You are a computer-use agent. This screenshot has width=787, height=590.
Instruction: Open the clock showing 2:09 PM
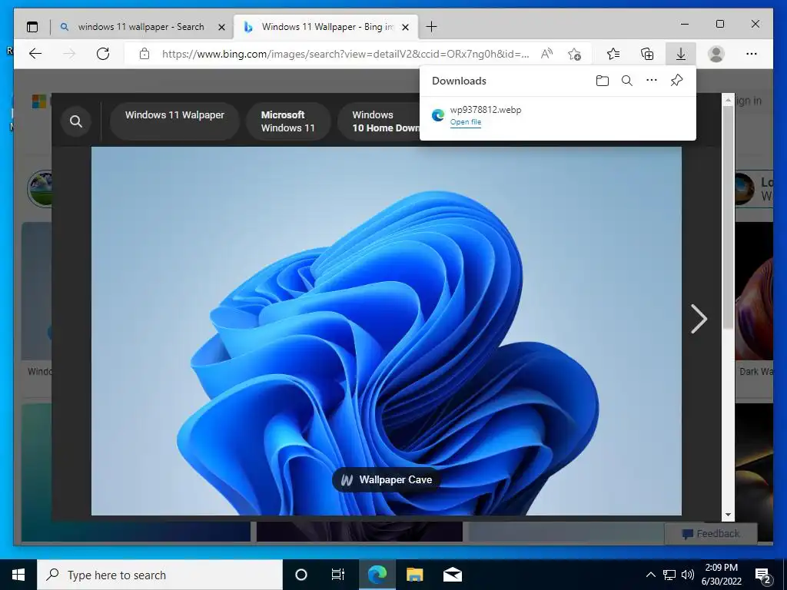point(721,575)
